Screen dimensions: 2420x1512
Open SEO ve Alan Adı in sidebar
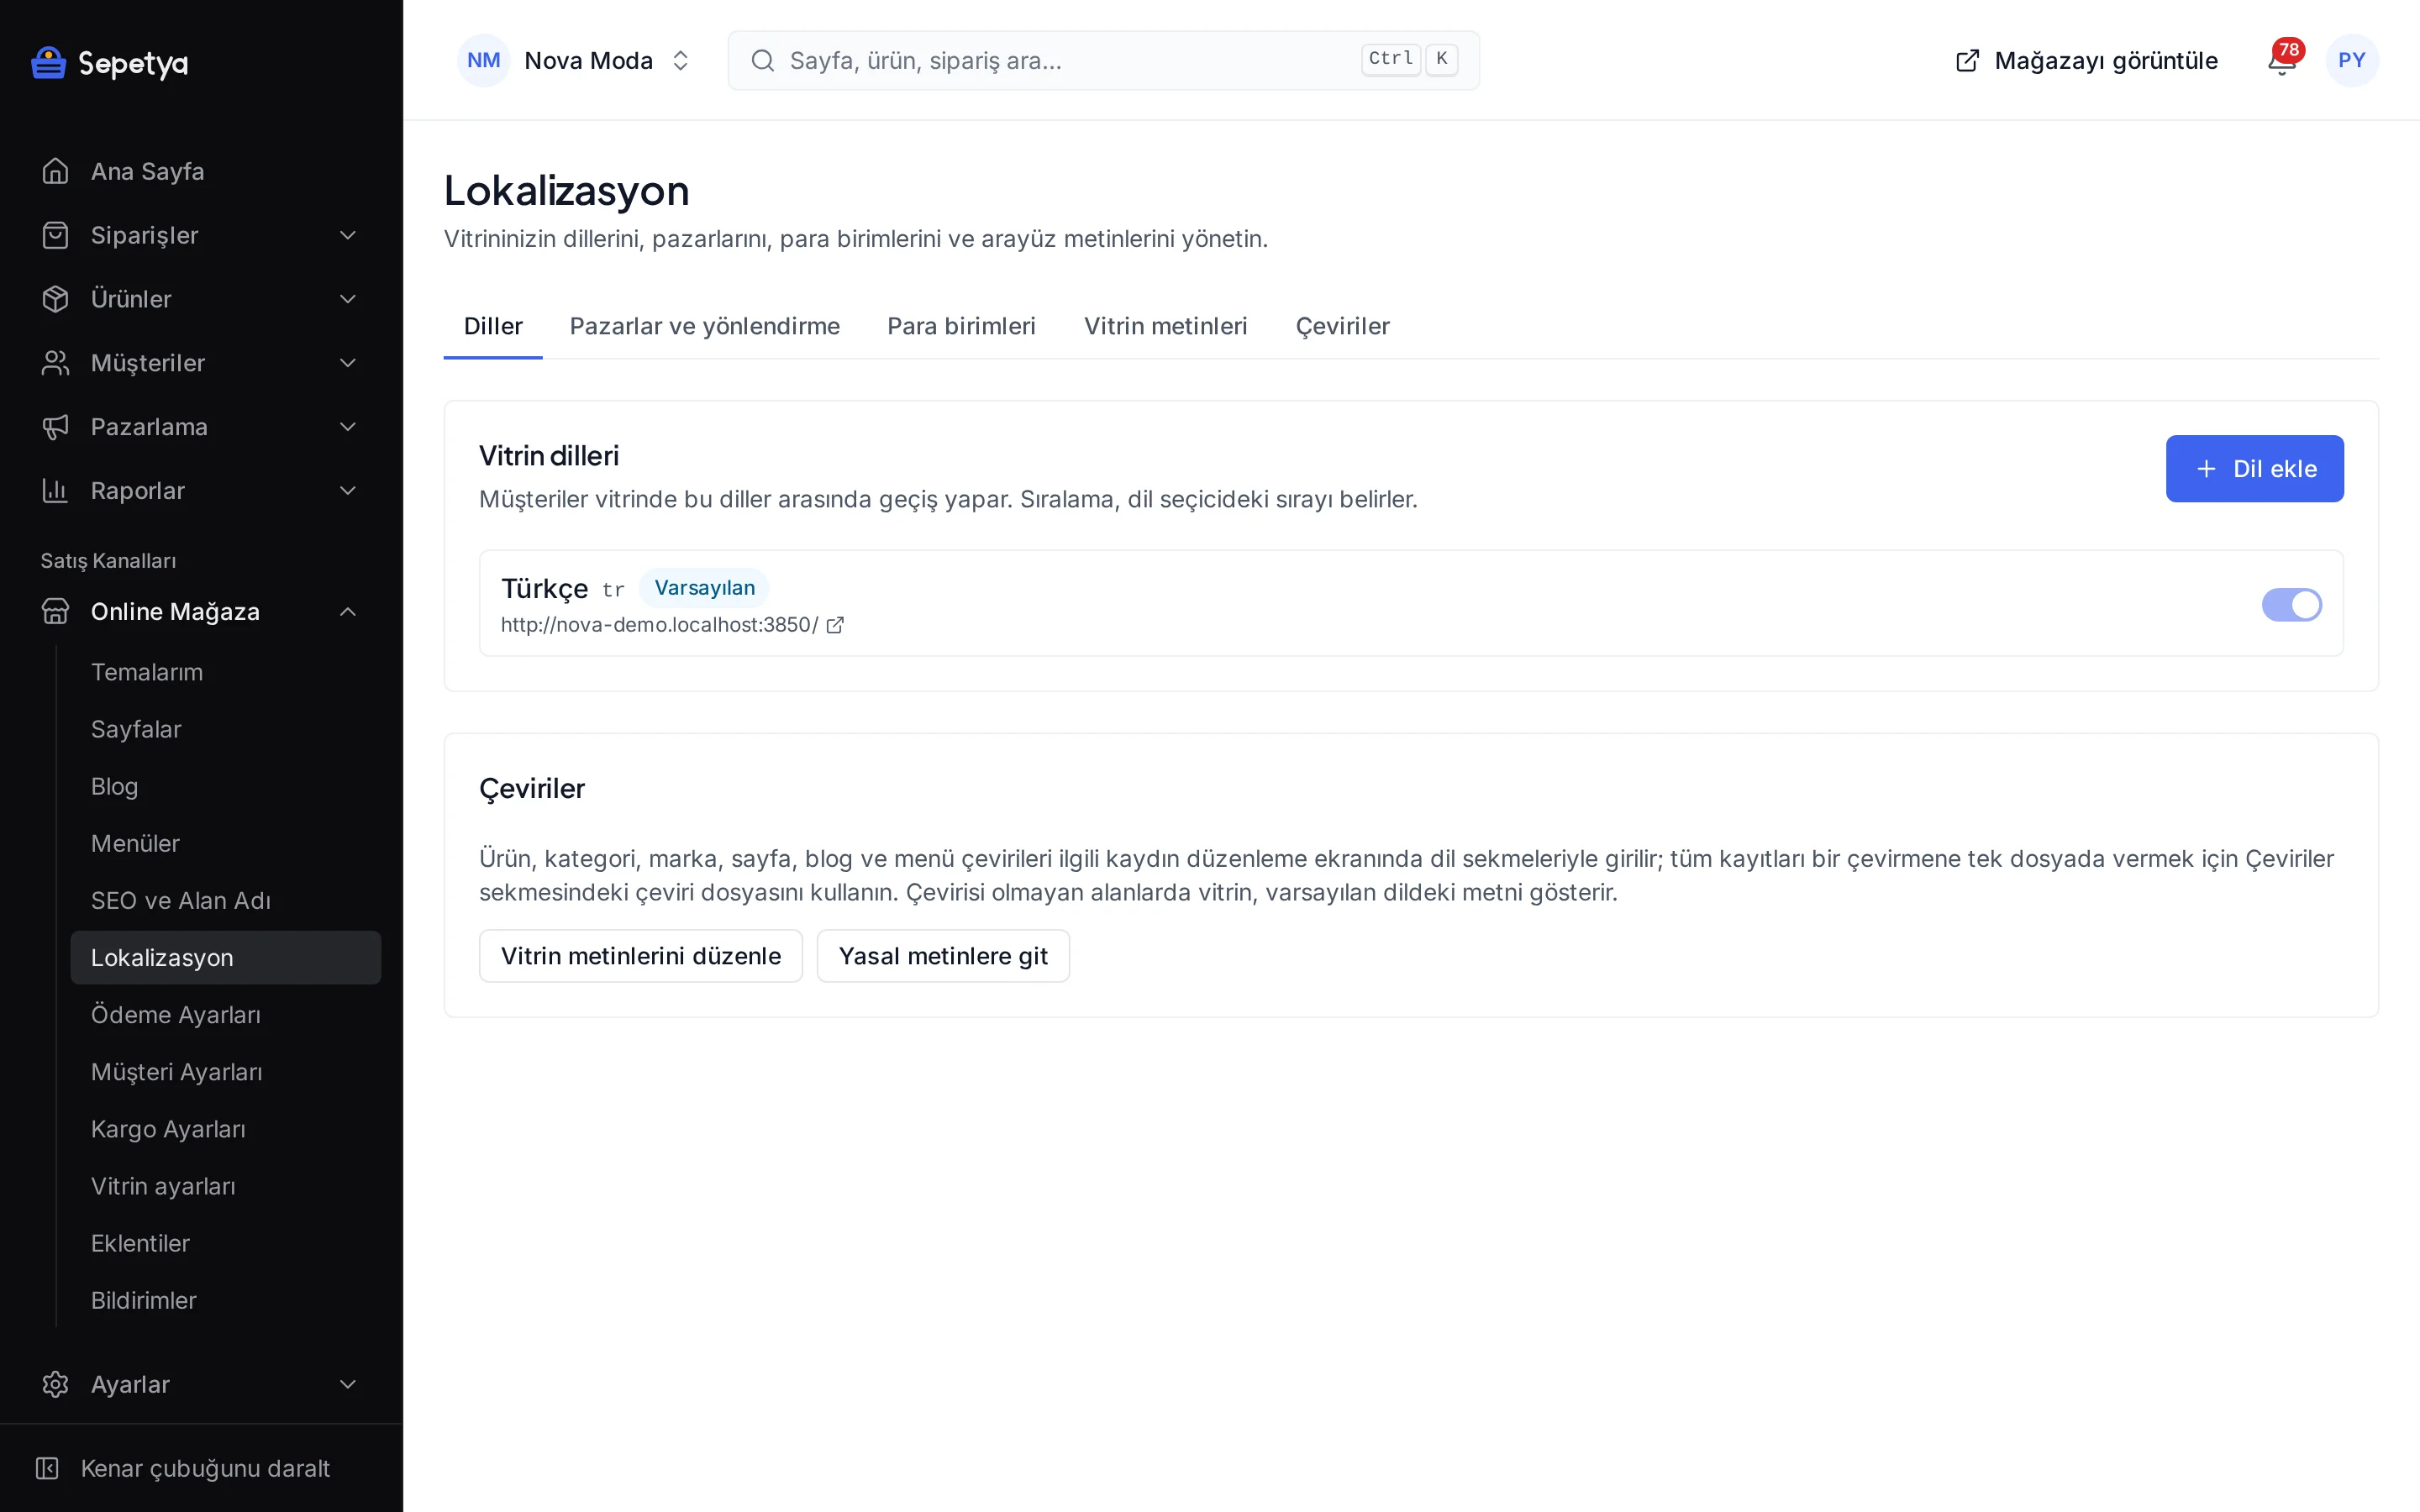(x=226, y=900)
